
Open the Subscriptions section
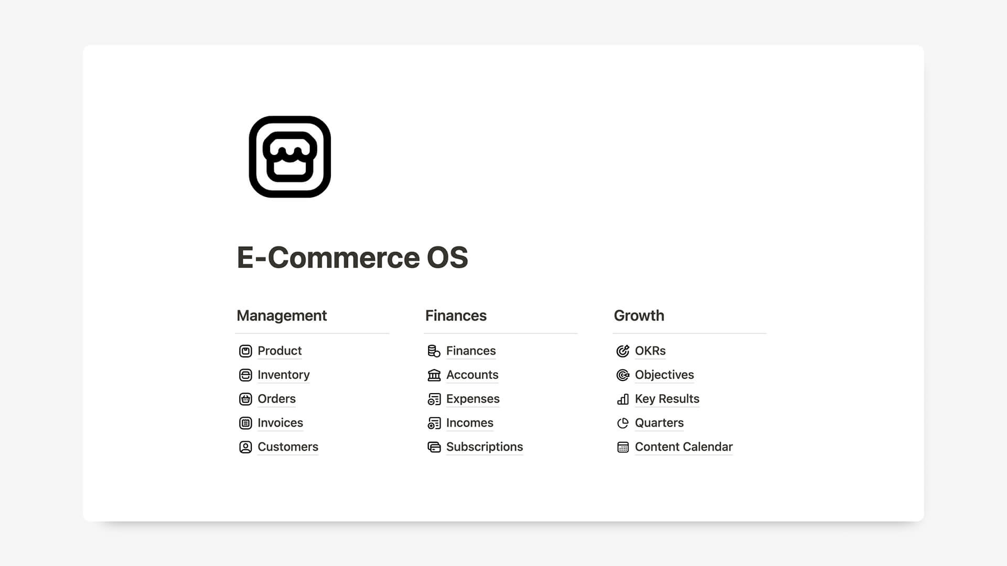click(x=484, y=447)
